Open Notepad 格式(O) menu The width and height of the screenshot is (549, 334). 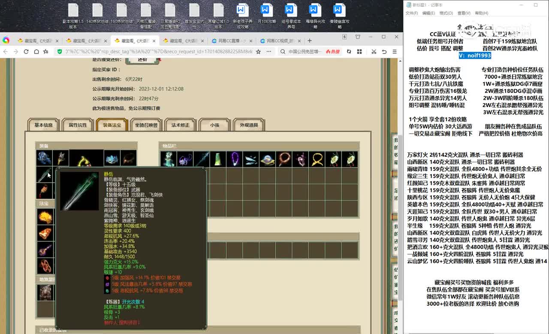446,13
